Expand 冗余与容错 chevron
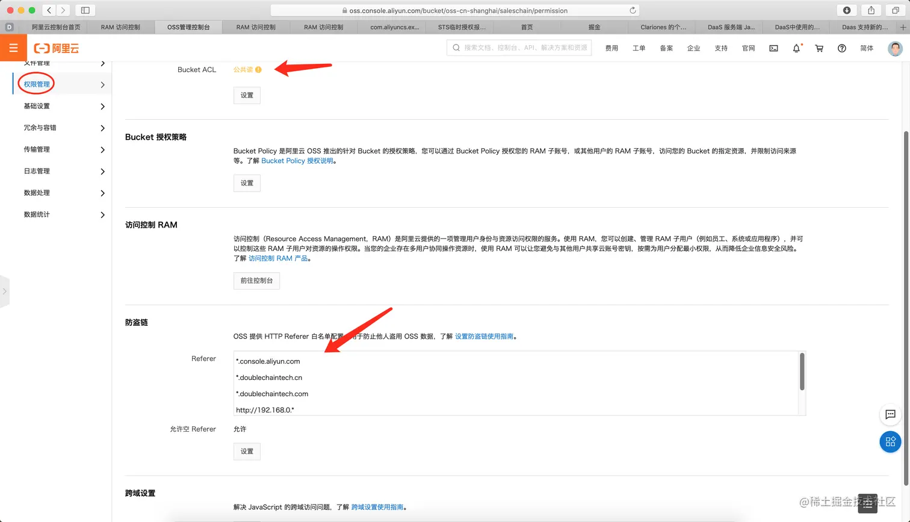The width and height of the screenshot is (910, 522). (102, 128)
